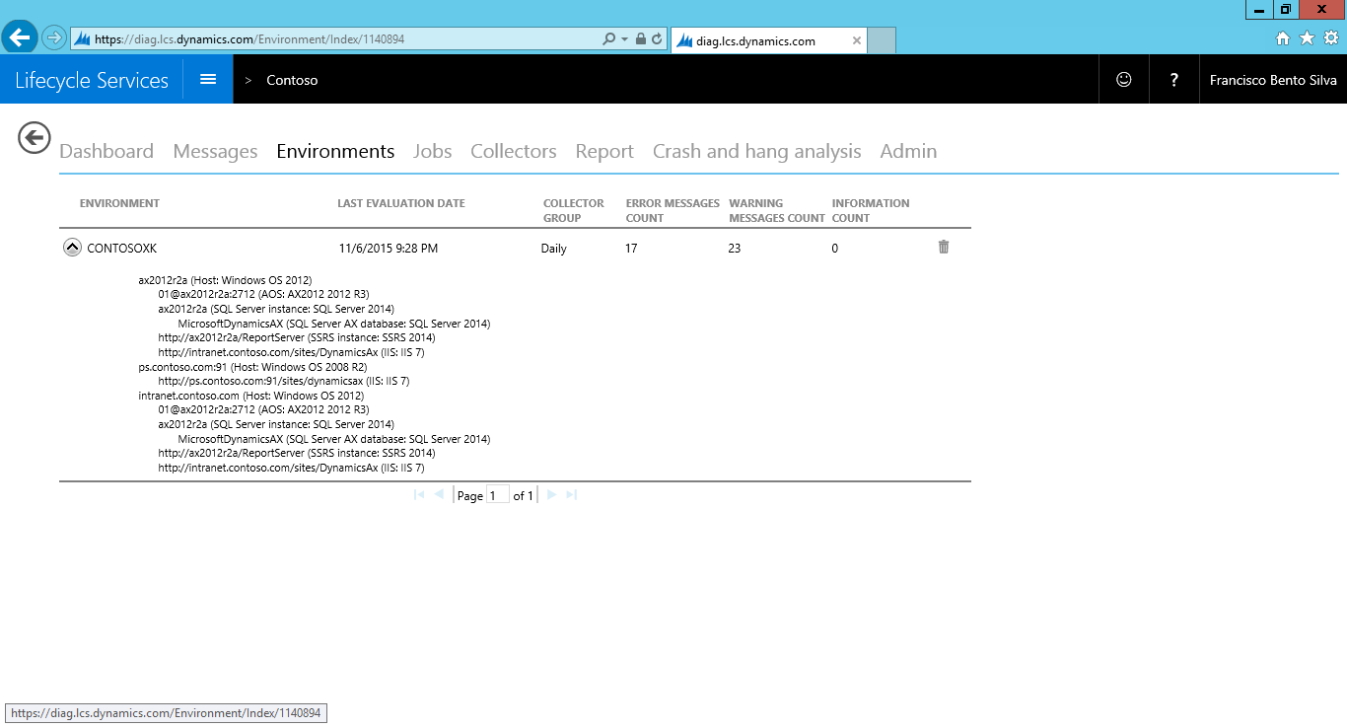
Task: Go to last page pager icon
Action: [x=571, y=494]
